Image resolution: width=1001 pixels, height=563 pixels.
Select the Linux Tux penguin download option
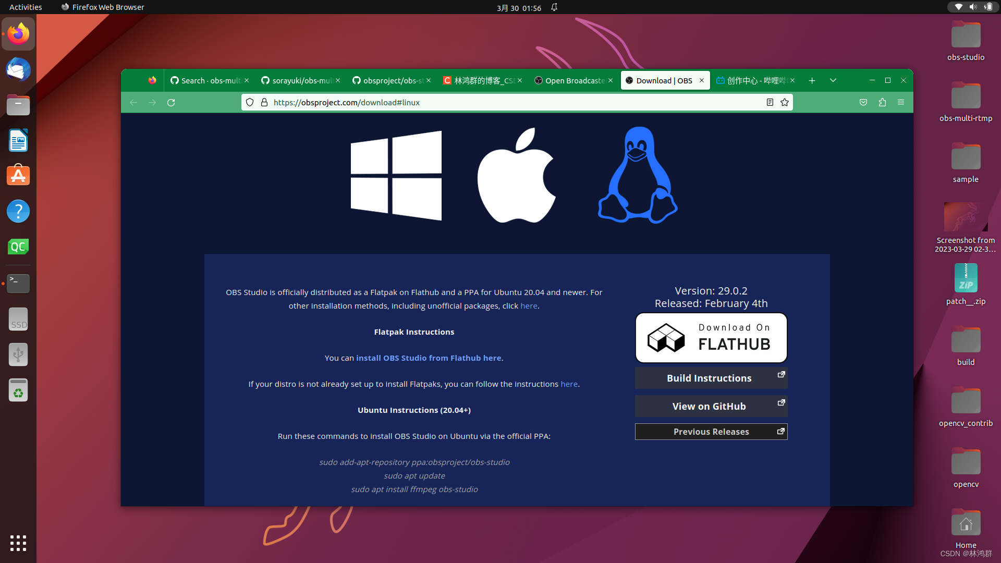(638, 175)
